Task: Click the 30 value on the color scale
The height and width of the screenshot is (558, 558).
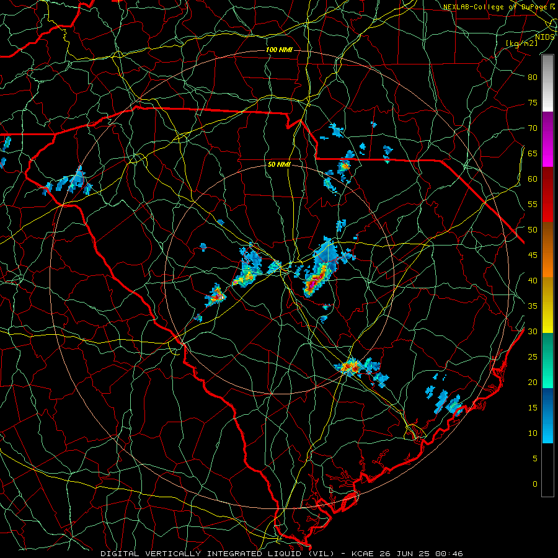Action: pyautogui.click(x=533, y=331)
